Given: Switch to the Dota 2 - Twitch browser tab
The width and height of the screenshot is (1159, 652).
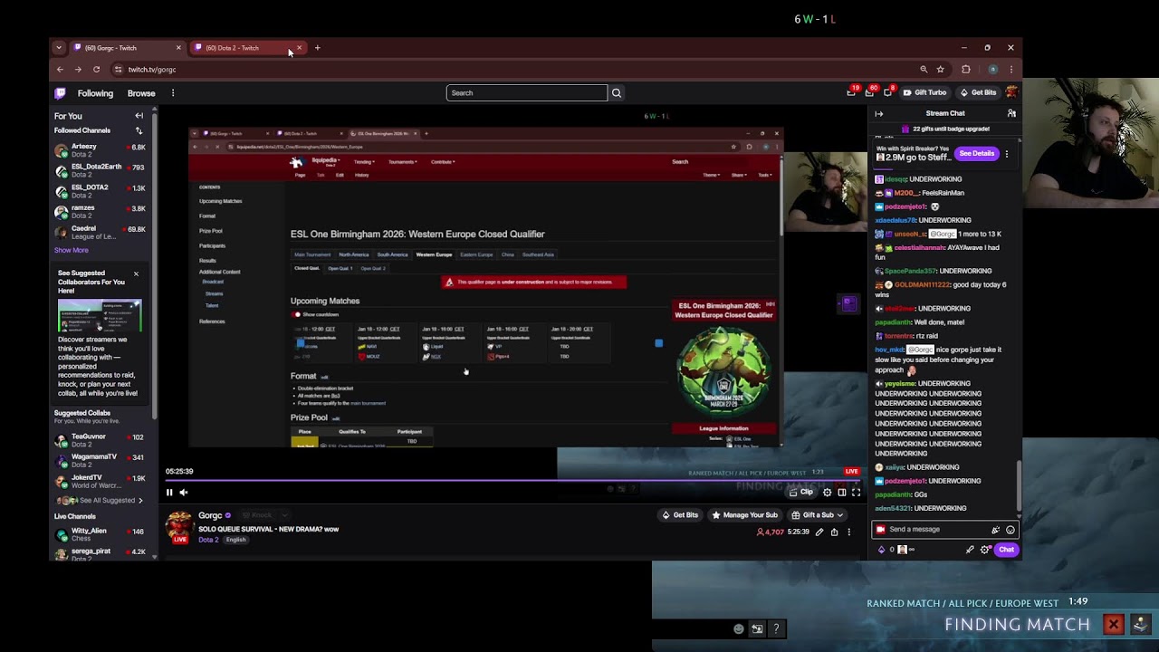Looking at the screenshot, I should point(240,48).
